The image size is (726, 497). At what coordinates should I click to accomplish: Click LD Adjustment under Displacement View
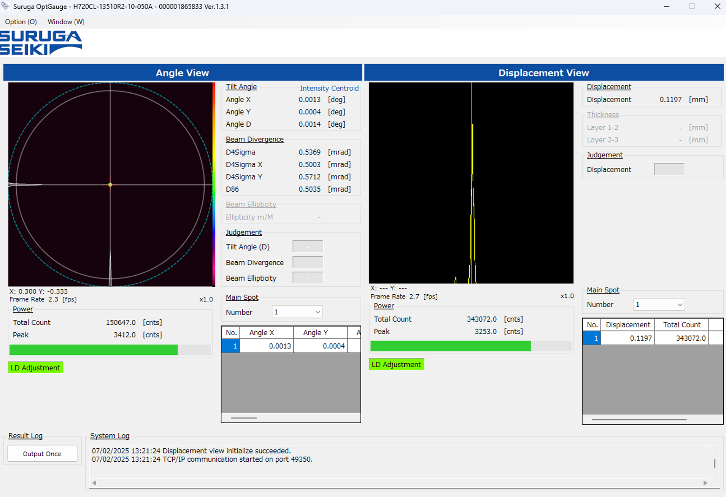point(396,364)
